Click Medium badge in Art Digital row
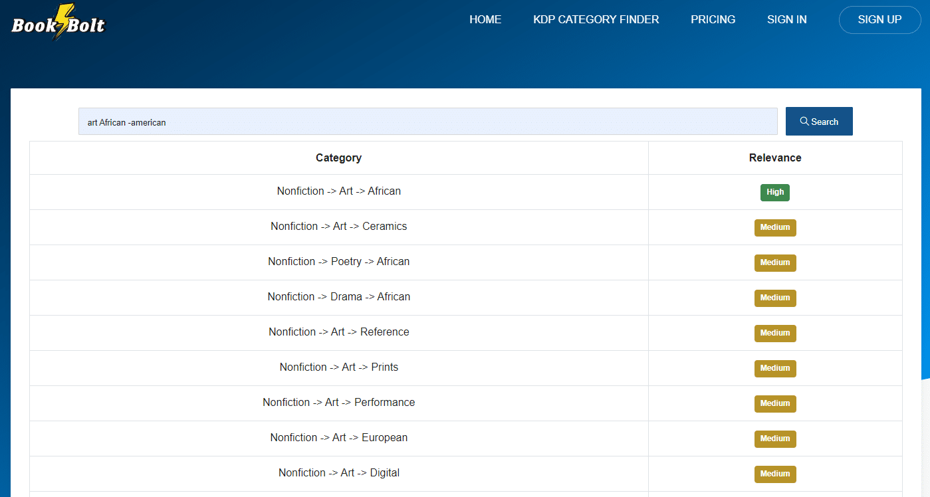 (775, 474)
